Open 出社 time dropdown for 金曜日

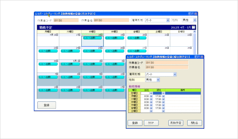pyautogui.click(x=151, y=108)
